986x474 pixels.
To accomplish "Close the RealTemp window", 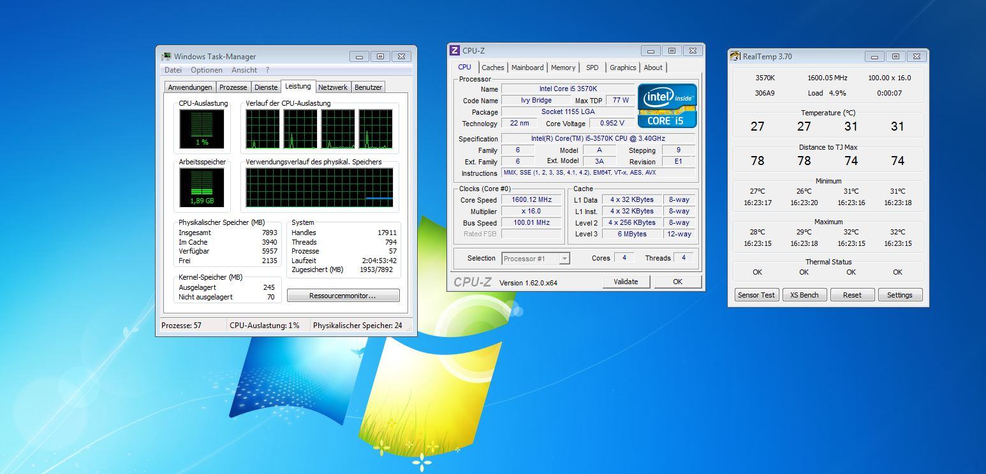I will [916, 57].
